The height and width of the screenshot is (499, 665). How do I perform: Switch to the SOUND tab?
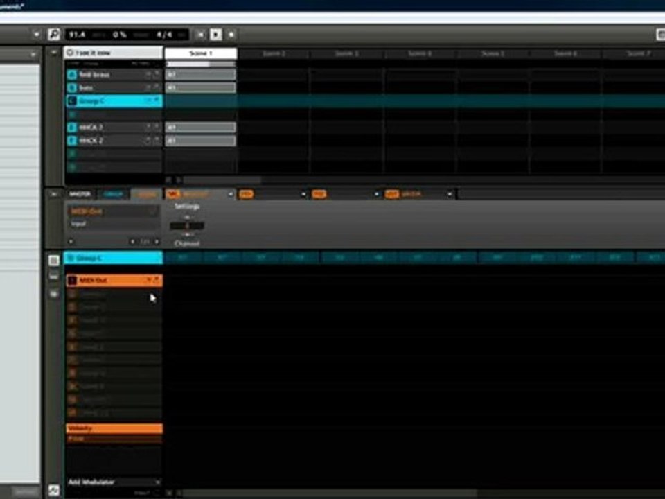point(147,194)
